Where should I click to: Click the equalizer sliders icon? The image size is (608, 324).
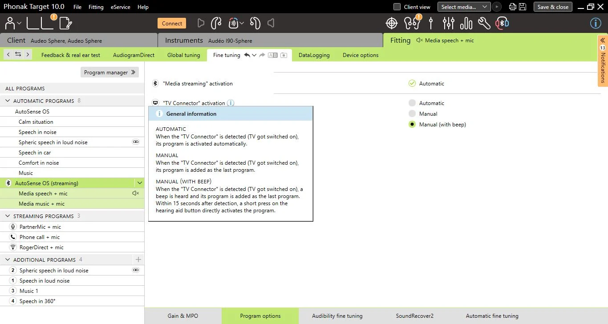(449, 23)
